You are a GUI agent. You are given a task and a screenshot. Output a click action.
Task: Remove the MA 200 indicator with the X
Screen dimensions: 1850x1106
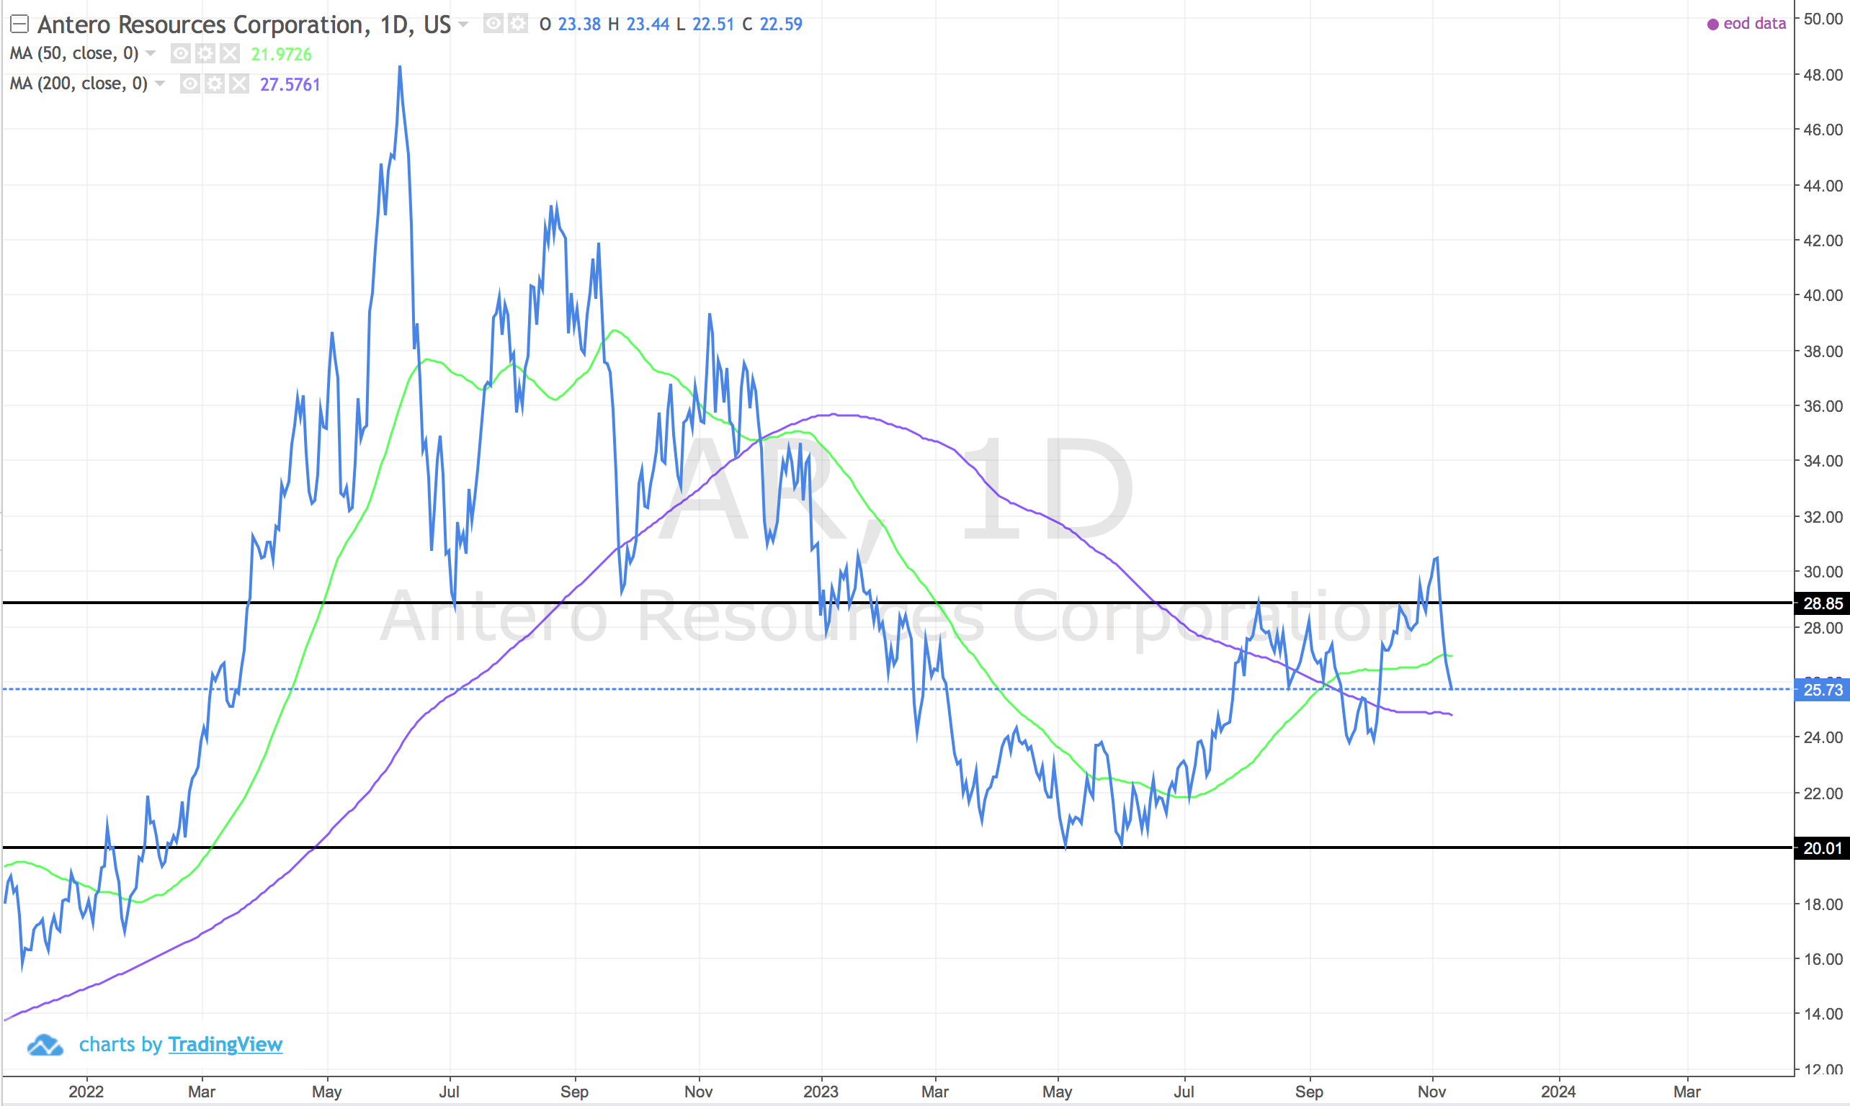click(x=238, y=84)
